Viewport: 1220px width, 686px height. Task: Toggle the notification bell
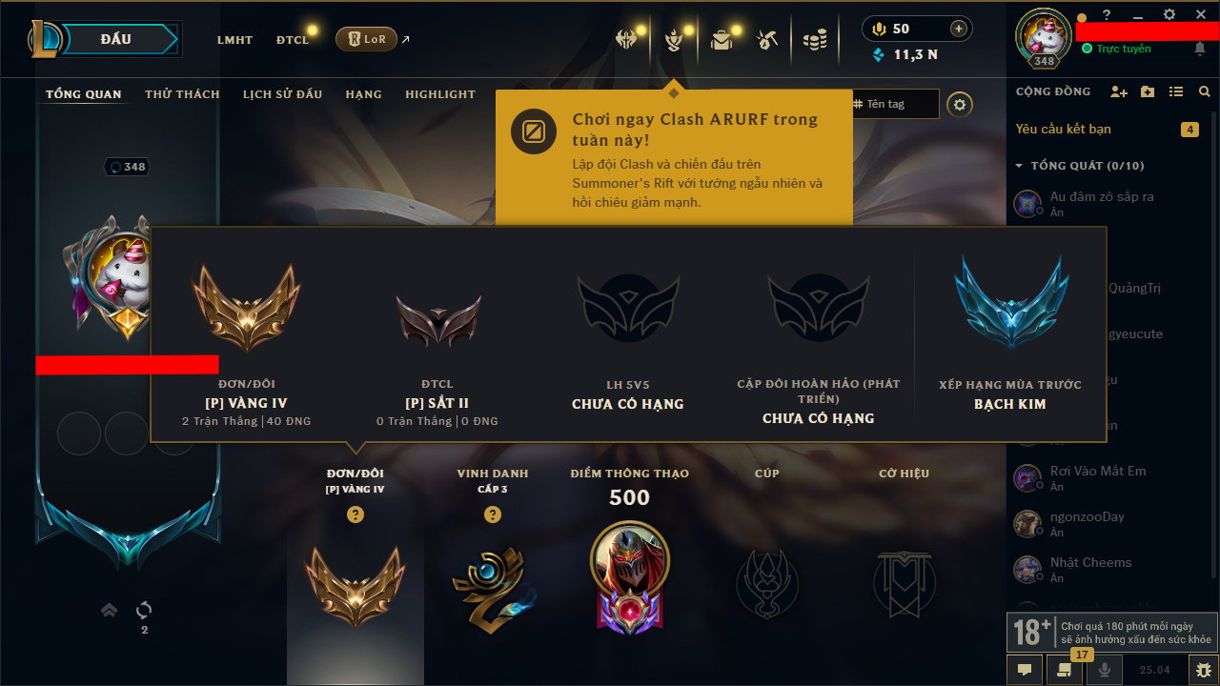tap(1200, 49)
